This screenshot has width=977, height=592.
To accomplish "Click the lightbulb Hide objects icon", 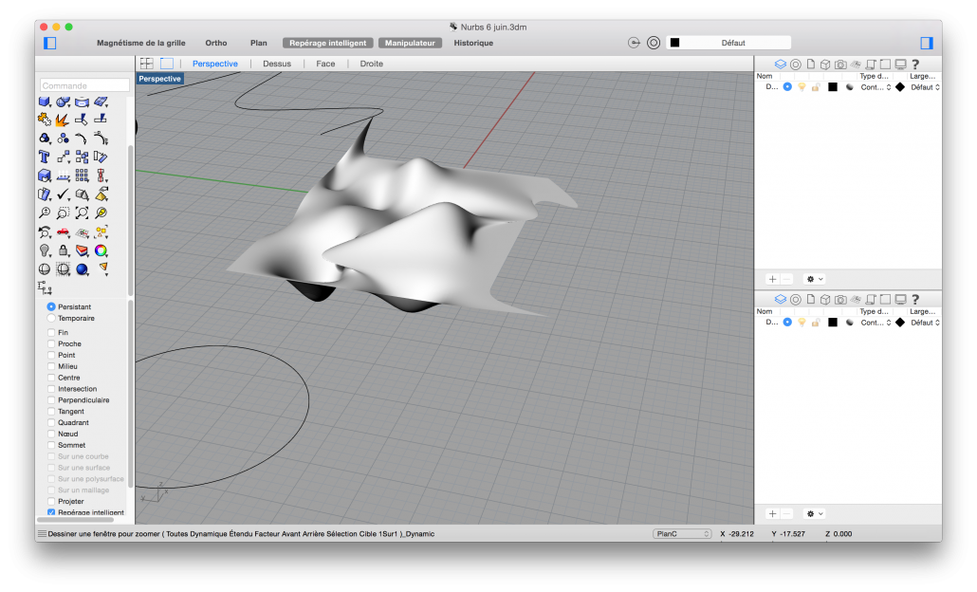I will (x=44, y=250).
